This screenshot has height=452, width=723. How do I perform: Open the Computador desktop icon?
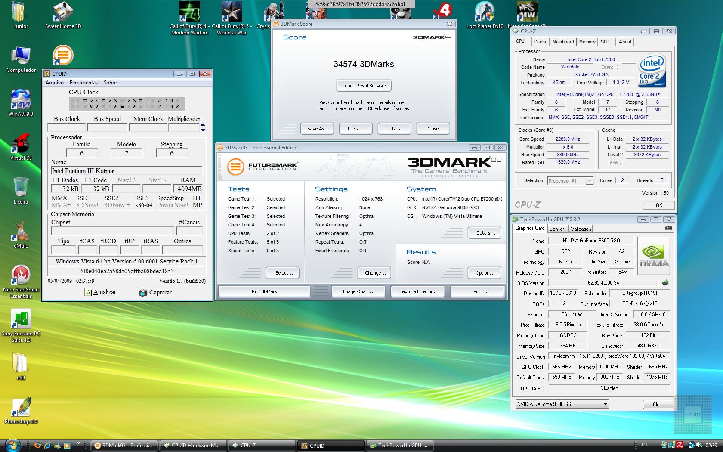pos(21,60)
